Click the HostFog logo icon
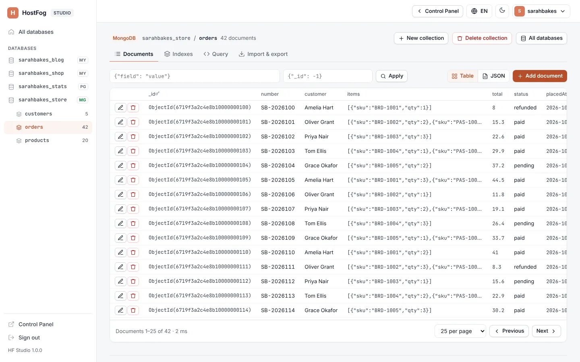 point(13,13)
